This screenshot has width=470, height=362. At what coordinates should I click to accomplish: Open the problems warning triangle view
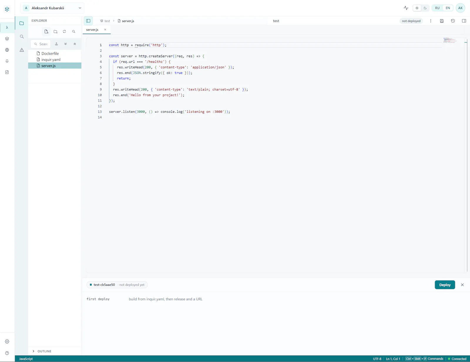pyautogui.click(x=22, y=50)
